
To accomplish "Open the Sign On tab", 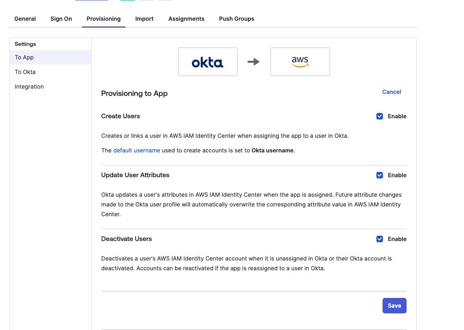I will 61,19.
